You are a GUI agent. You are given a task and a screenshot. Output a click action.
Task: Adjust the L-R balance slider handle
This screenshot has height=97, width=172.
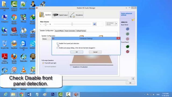(x=46, y=24)
